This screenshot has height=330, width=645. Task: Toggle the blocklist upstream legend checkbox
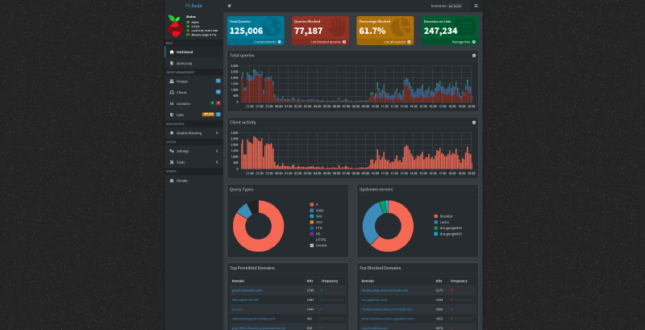click(x=436, y=216)
